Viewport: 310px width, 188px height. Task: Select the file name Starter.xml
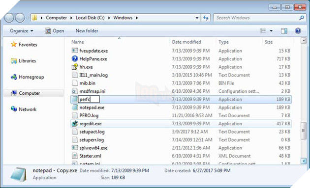tap(90, 156)
